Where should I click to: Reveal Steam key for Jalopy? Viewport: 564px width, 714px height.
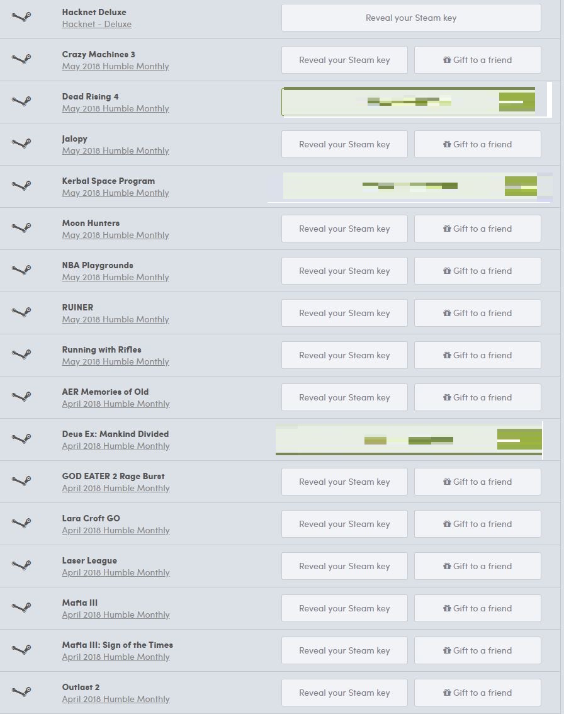[344, 144]
